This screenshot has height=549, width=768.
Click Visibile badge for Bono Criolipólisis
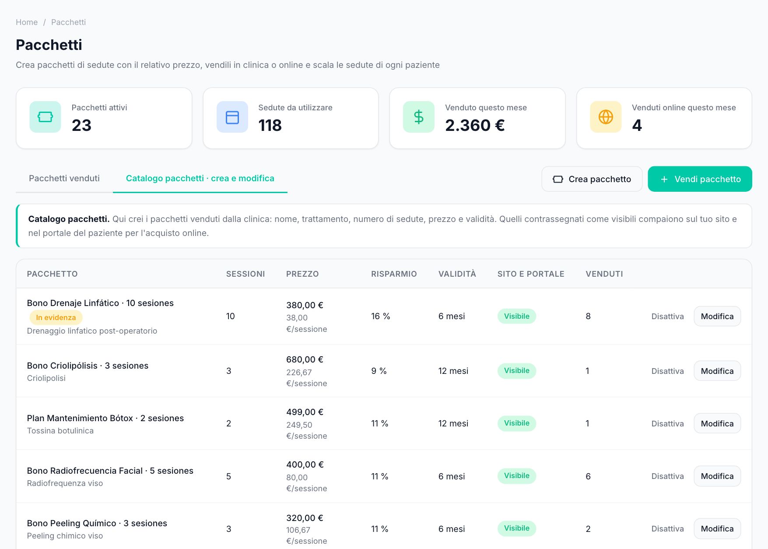[x=516, y=370]
